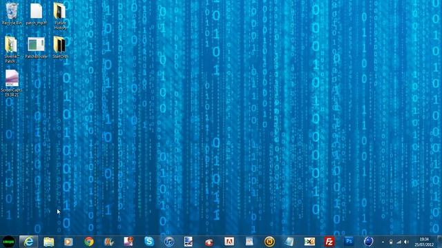Viewport: 442px width, 248px height.
Task: Launch Windows Media Player from taskbar
Action: 68,242
